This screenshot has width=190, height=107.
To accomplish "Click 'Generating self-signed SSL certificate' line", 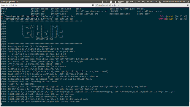I will pos(41,49).
